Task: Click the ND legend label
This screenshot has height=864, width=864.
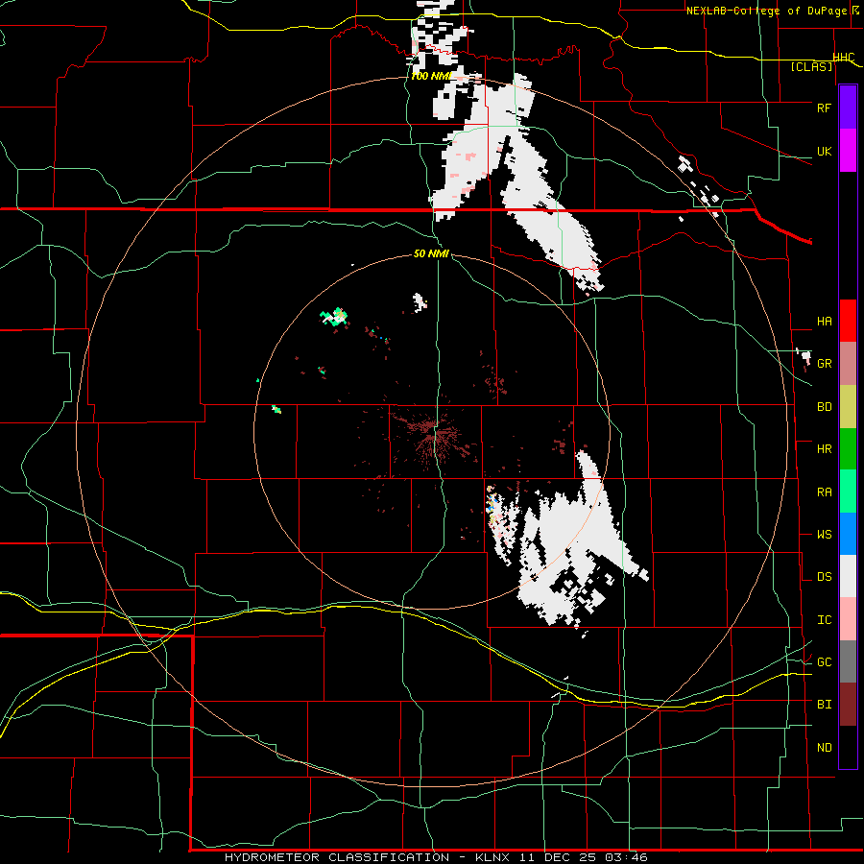Action: (824, 748)
